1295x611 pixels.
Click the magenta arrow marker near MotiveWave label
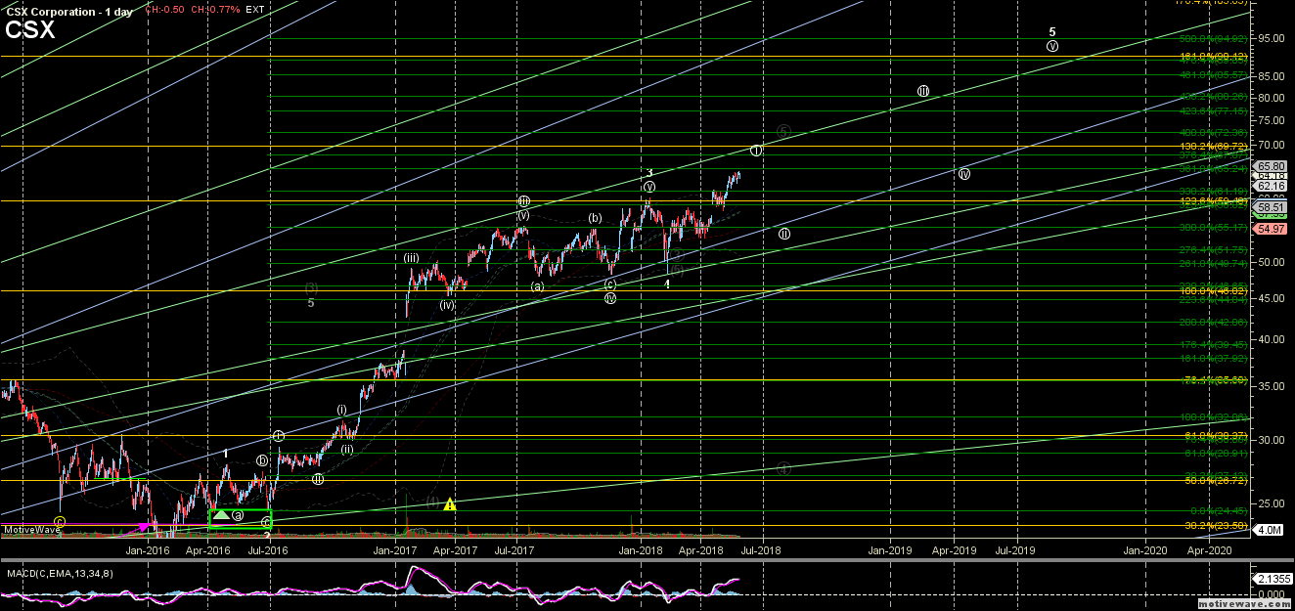pos(143,527)
